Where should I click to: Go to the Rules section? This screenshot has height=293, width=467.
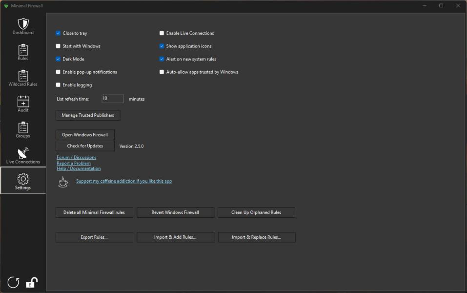point(23,50)
